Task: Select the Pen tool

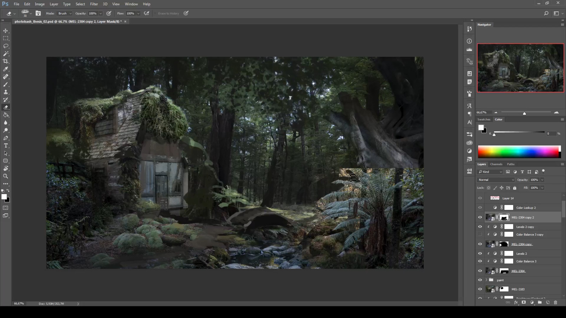Action: coord(6,138)
